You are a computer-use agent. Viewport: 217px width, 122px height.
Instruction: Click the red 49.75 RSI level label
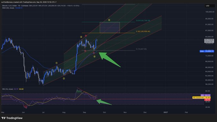coord(207,100)
